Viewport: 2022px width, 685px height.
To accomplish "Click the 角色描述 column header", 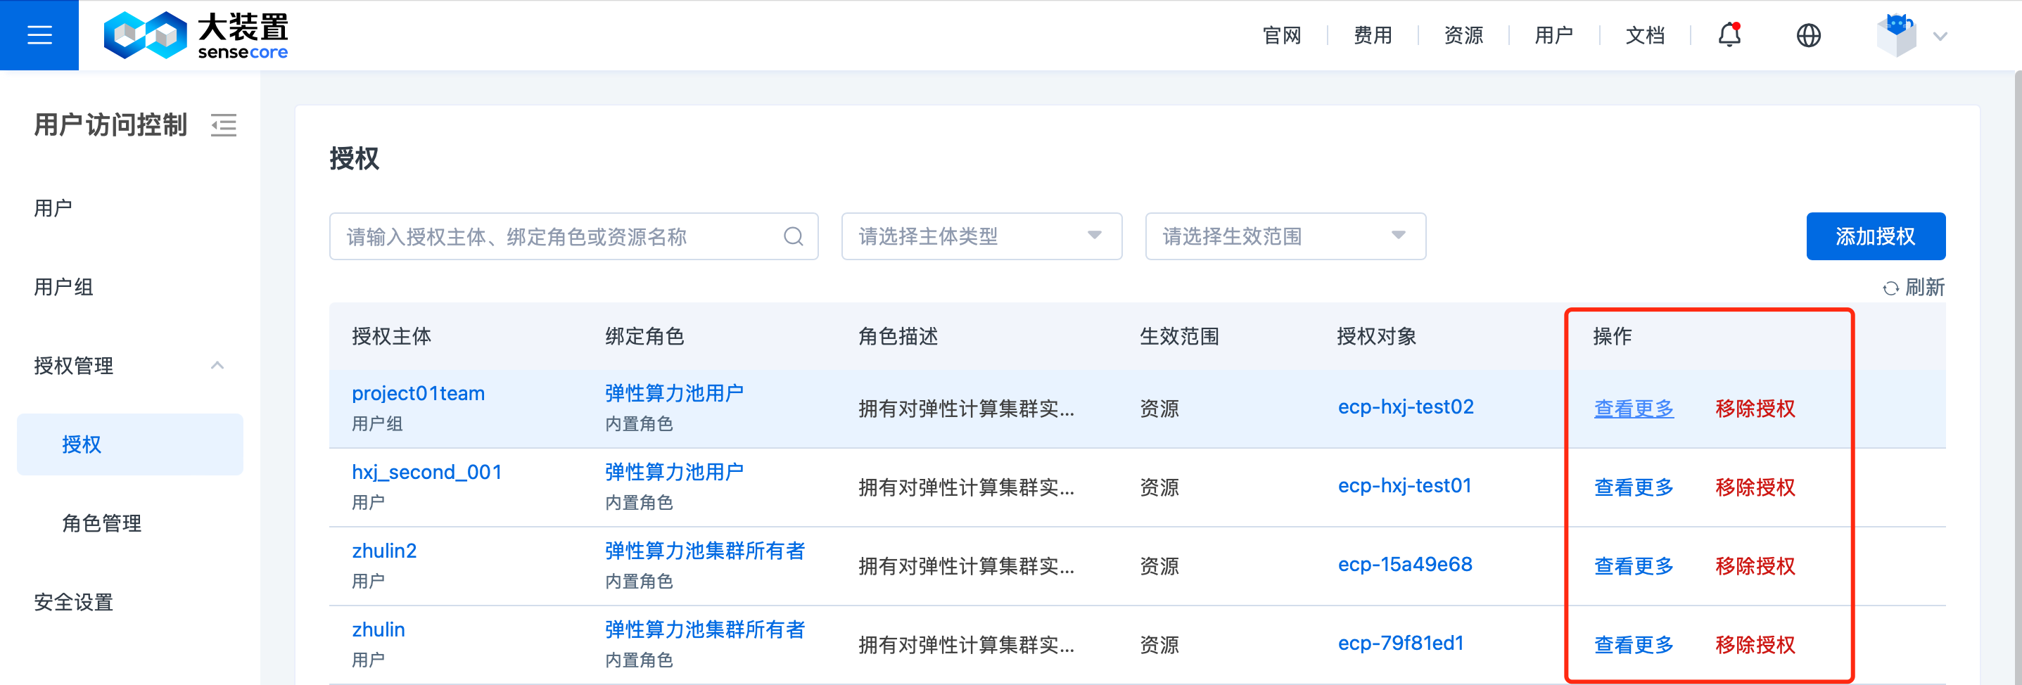I will (x=898, y=337).
